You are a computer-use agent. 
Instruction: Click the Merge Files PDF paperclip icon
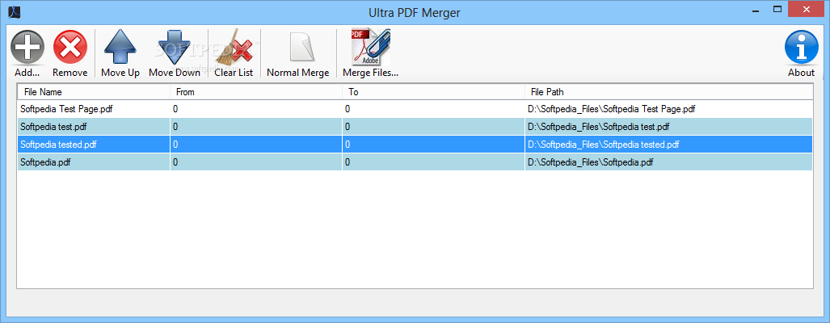(x=370, y=47)
